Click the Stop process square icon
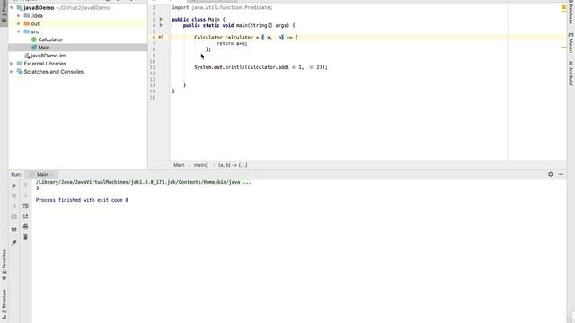This screenshot has width=575, height=323. point(14,196)
